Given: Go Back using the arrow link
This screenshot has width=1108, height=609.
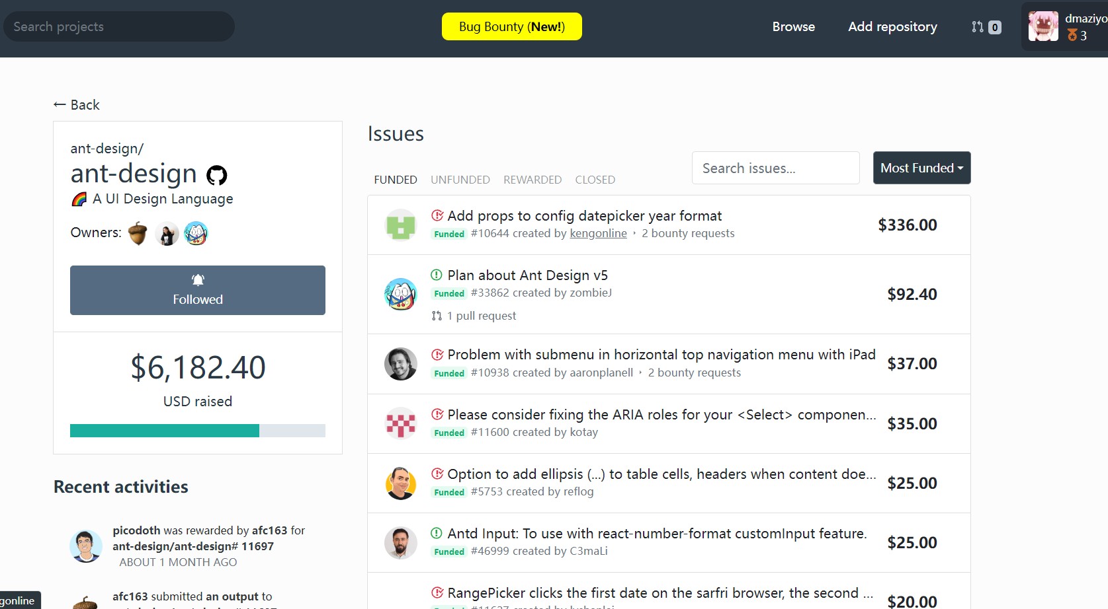Looking at the screenshot, I should pos(77,105).
